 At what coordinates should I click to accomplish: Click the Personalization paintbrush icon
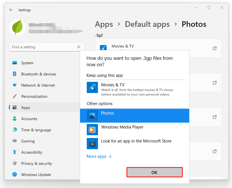click(x=15, y=96)
